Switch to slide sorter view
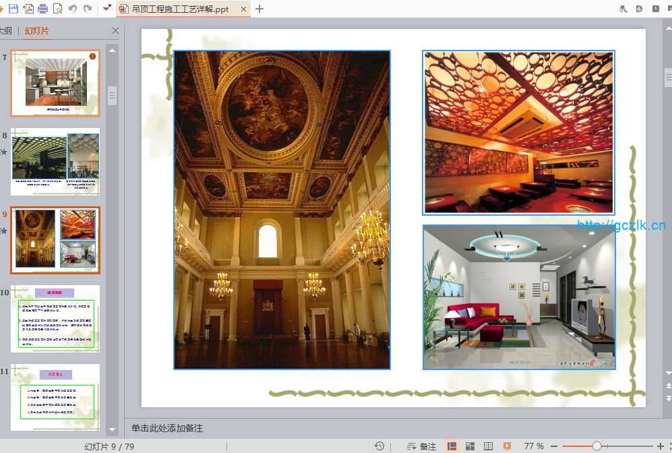Image resolution: width=672 pixels, height=453 pixels. [x=470, y=446]
